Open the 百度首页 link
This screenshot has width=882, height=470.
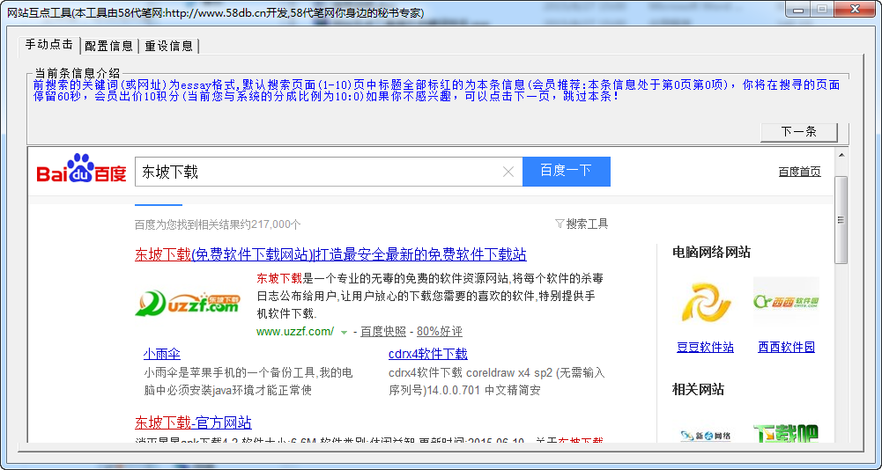799,172
